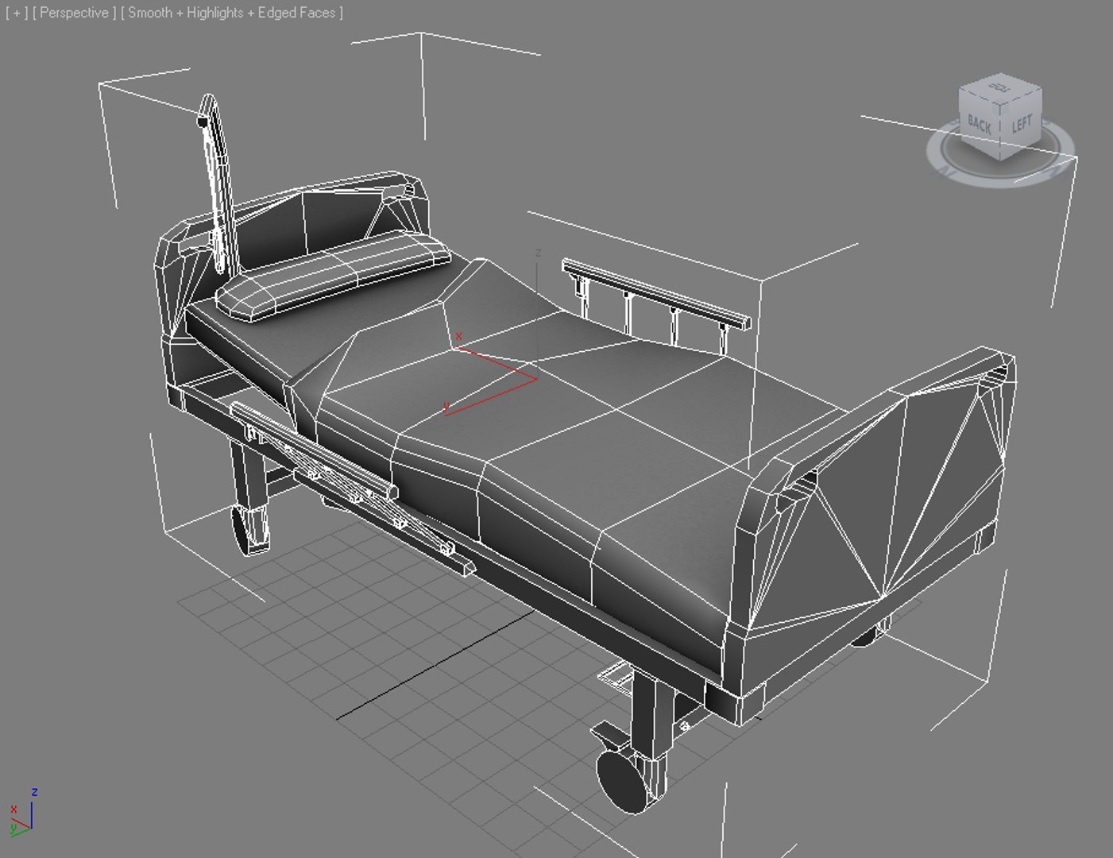The image size is (1113, 858).
Task: Click the LEFT face of the ViewCube
Action: point(1021,124)
